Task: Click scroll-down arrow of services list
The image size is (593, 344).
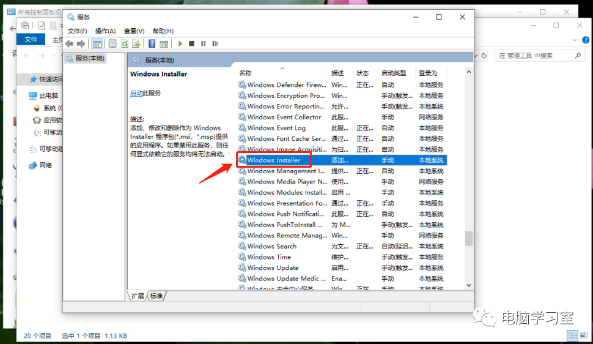Action: 469,285
